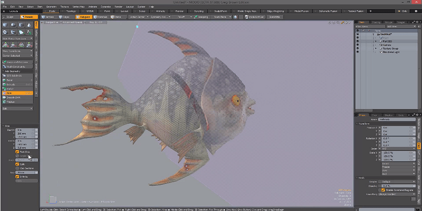Viewport: 422px width, 211px height.
Task: Toggle visibility eye for Directional Light
Action: tap(357, 52)
